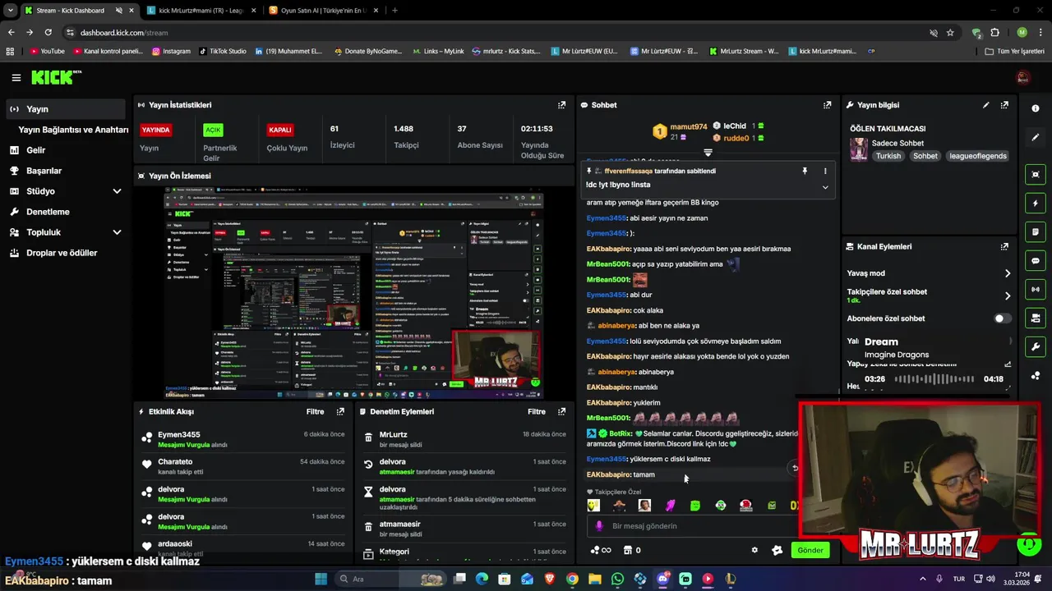Open the pinned message three-dot menu

825,171
